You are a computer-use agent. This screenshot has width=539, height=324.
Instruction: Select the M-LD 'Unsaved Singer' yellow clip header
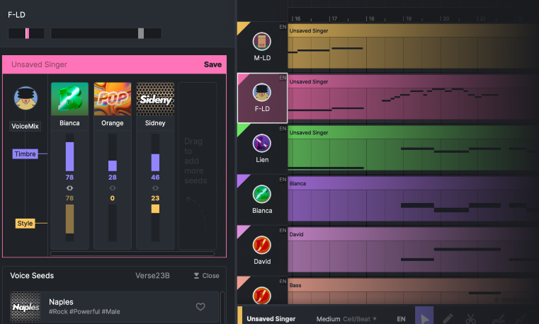pyautogui.click(x=413, y=30)
